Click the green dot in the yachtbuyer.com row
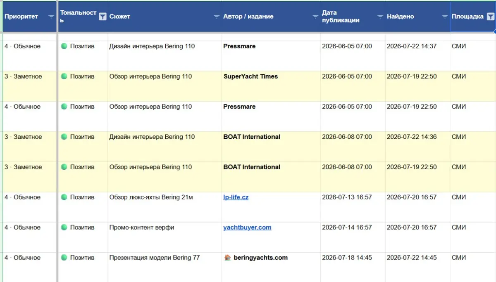 (x=64, y=227)
